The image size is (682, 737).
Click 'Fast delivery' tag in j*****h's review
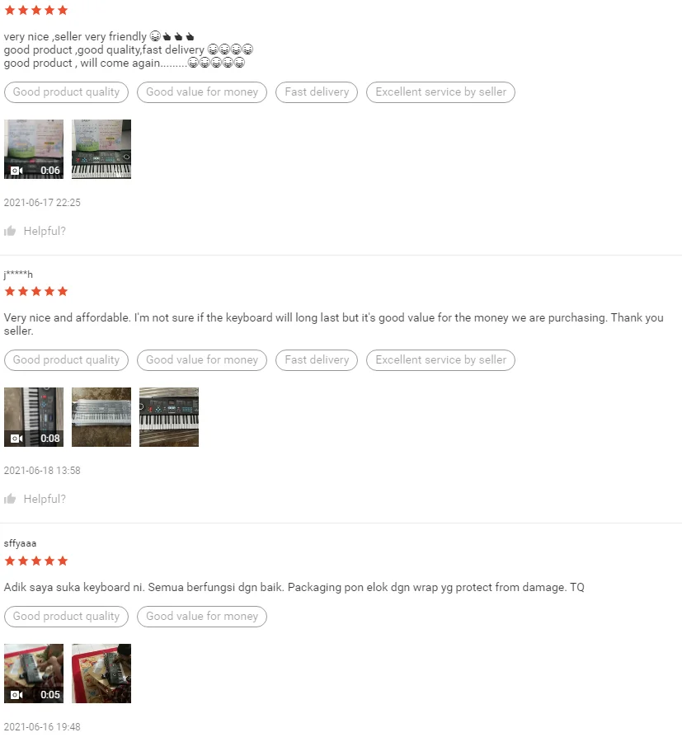(317, 360)
